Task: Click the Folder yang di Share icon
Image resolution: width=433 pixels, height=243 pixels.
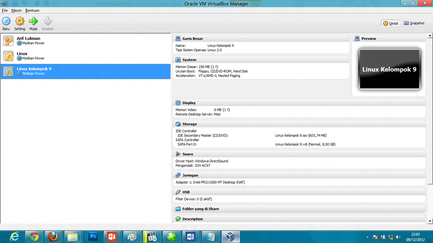Action: click(178, 209)
